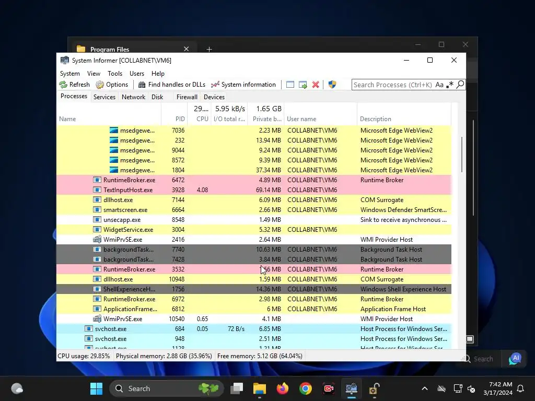
Task: Click the find window icon in toolbar
Action: [290, 85]
